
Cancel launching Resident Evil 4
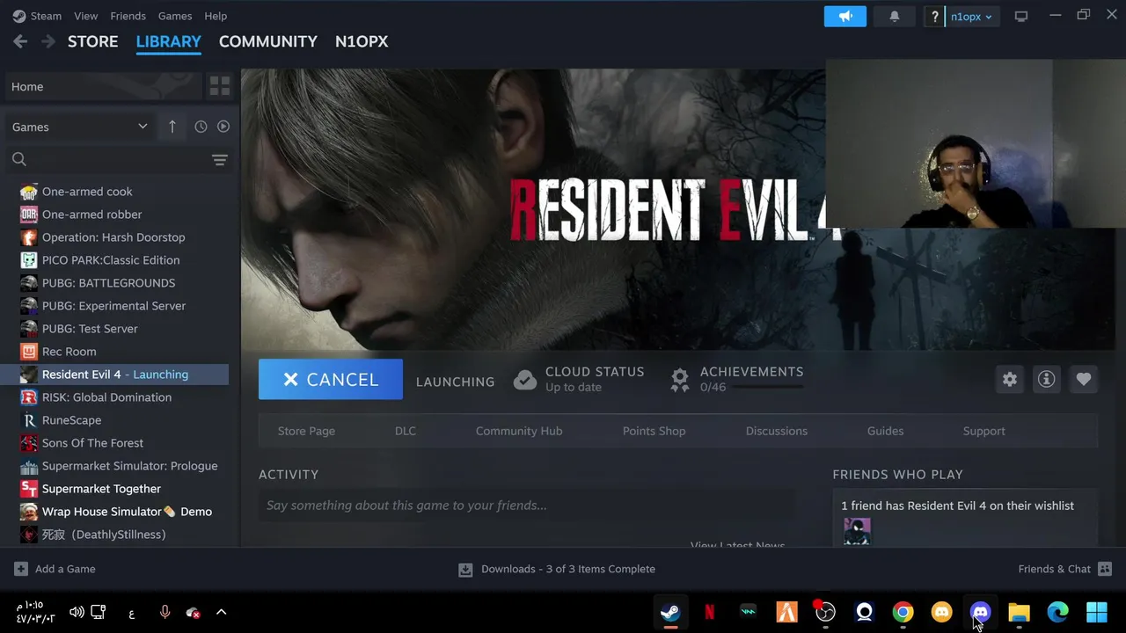(331, 379)
